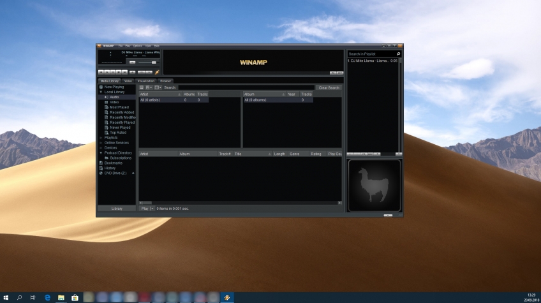541x303 pixels.
Task: Switch to the Visualization tab
Action: point(146,81)
